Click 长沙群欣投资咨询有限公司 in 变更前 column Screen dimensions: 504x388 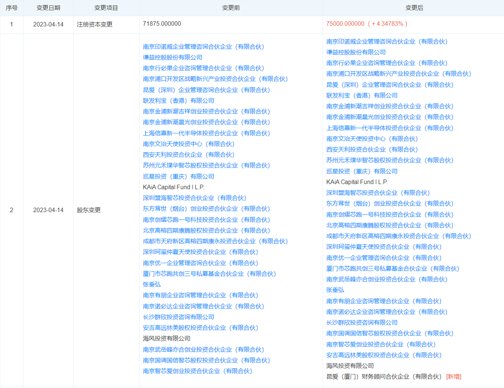point(178,317)
